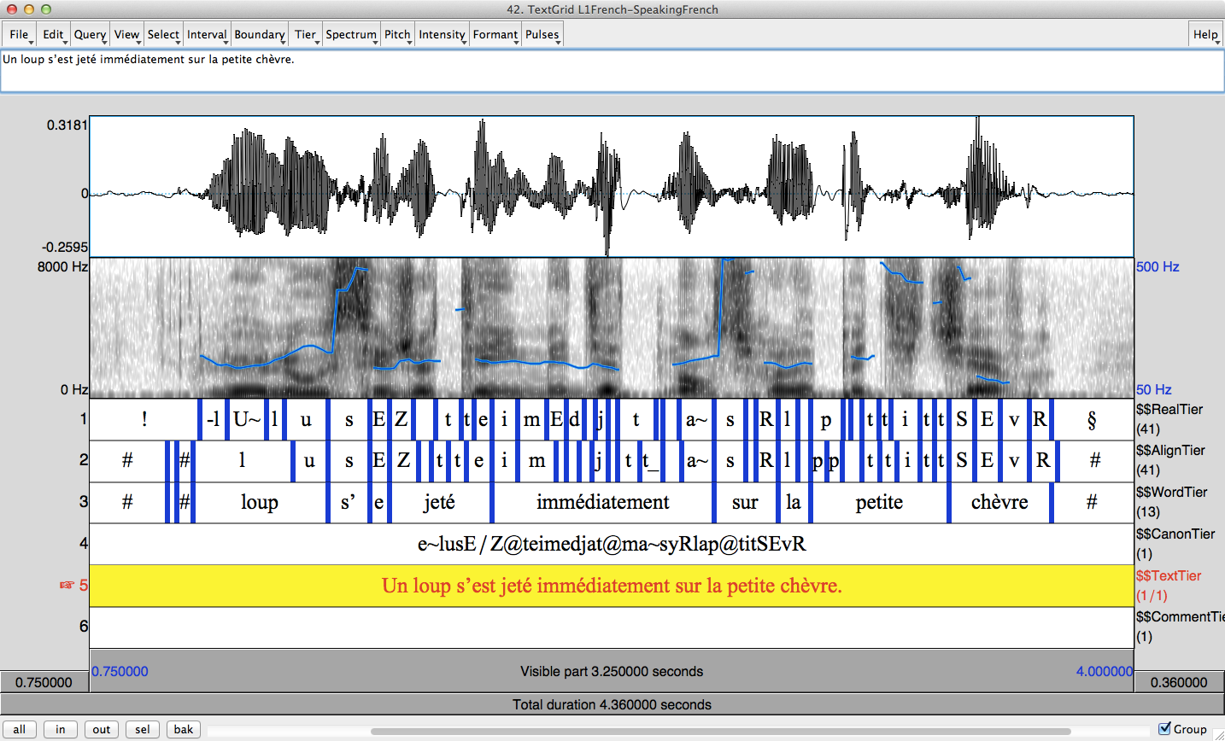
Task: Click into the interval text editing field
Action: click(x=612, y=71)
